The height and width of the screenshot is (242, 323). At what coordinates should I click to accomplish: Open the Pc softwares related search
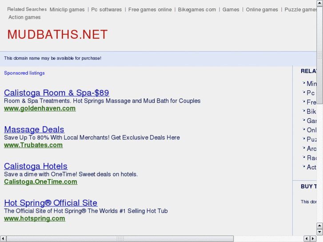pyautogui.click(x=106, y=10)
